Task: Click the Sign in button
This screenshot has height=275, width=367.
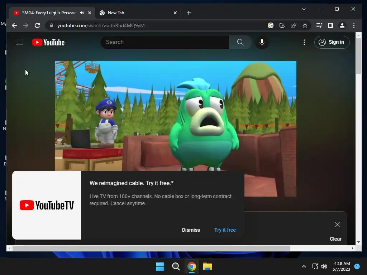Action: (x=332, y=42)
